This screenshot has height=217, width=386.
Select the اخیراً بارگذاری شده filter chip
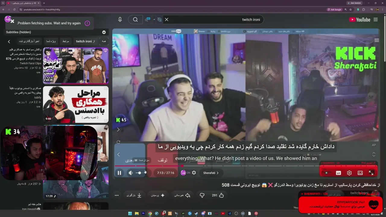tap(29, 41)
